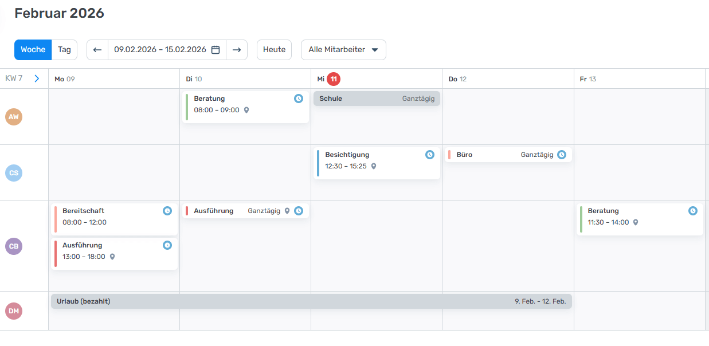Image resolution: width=709 pixels, height=346 pixels.
Task: Go to previous week with left arrow
Action: (x=97, y=50)
